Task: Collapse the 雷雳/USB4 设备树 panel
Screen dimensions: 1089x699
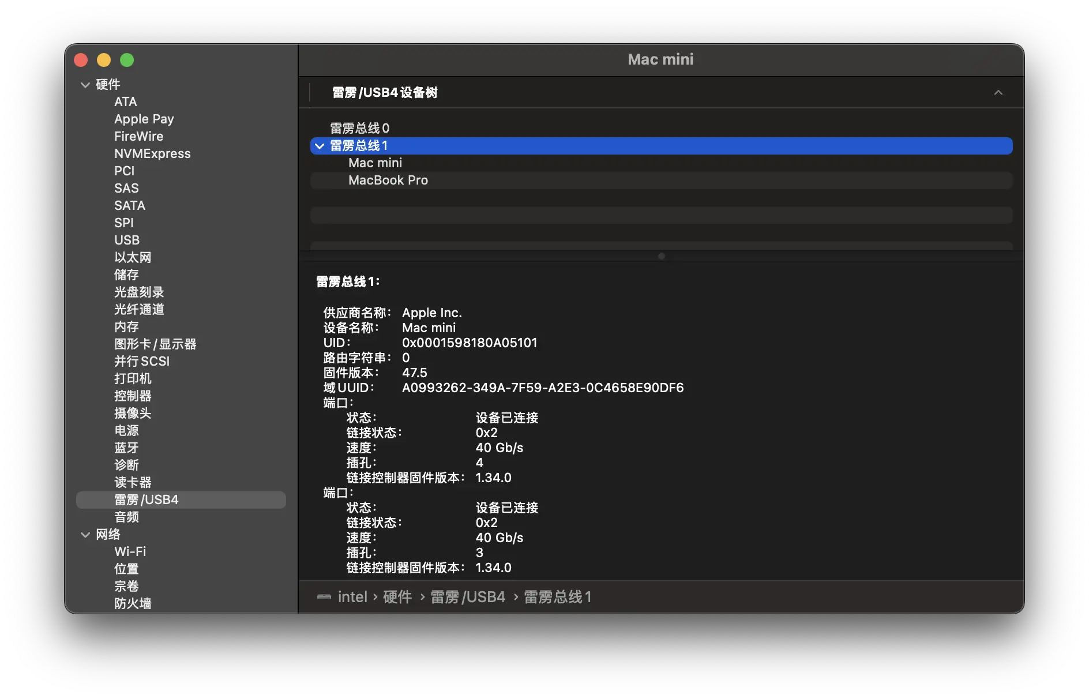Action: [998, 92]
